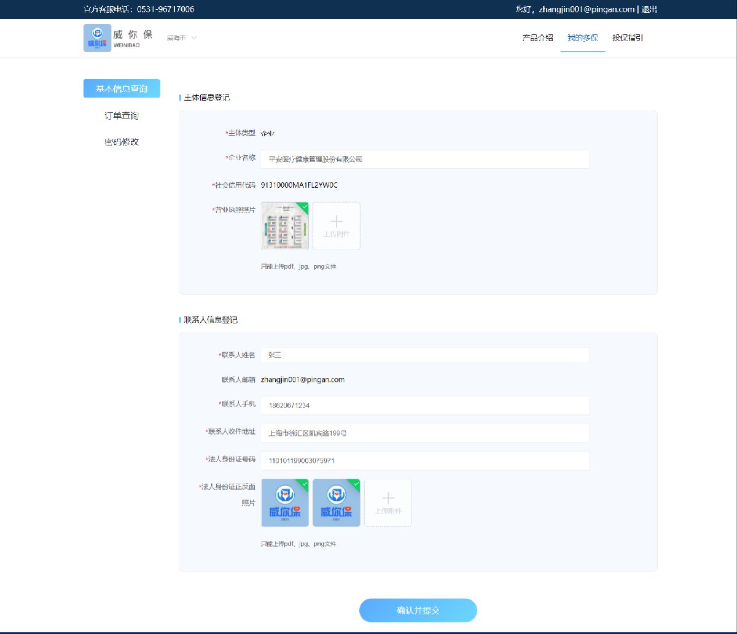Click the 联系人姓名 input field
Viewport: 737px width, 634px height.
(x=425, y=355)
